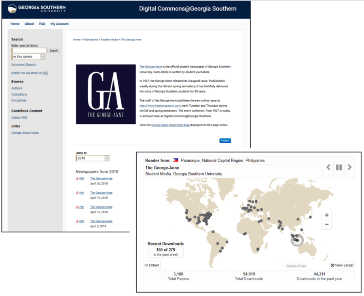The image size is (364, 296).
Task: Open George-Anne Home link
Action: [25, 133]
